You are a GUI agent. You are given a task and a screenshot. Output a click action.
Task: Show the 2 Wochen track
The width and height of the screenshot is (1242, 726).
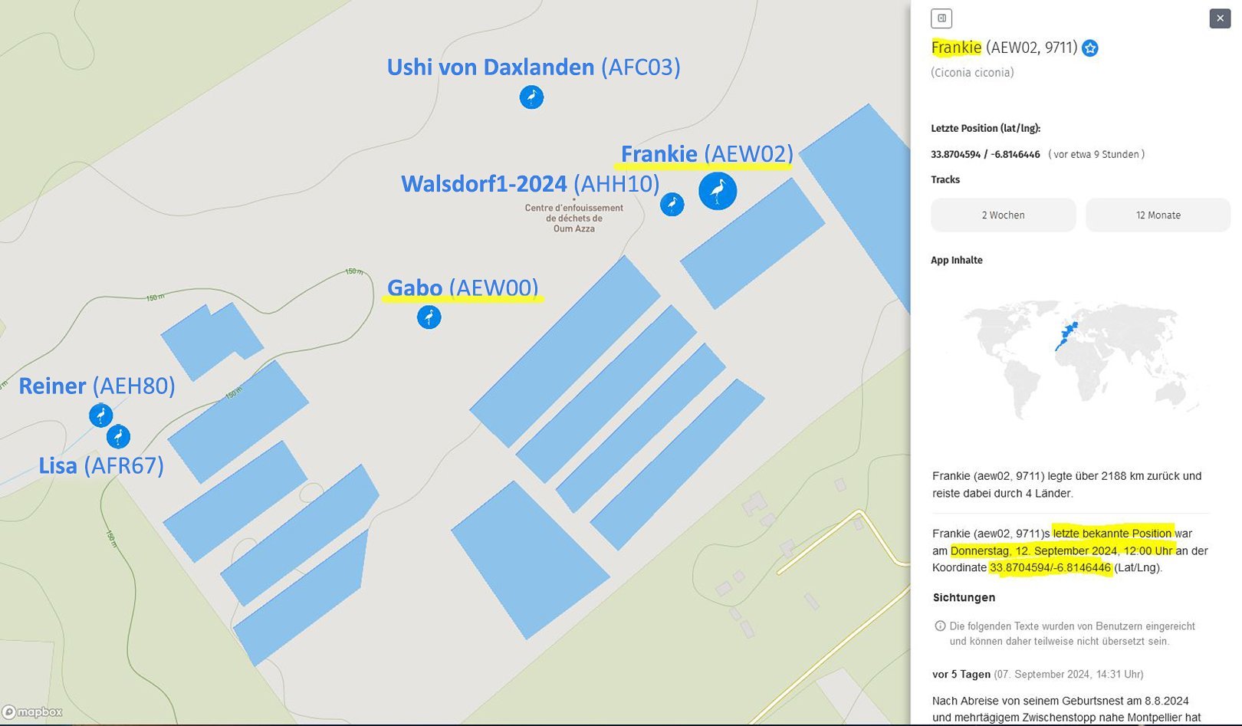(x=1003, y=215)
